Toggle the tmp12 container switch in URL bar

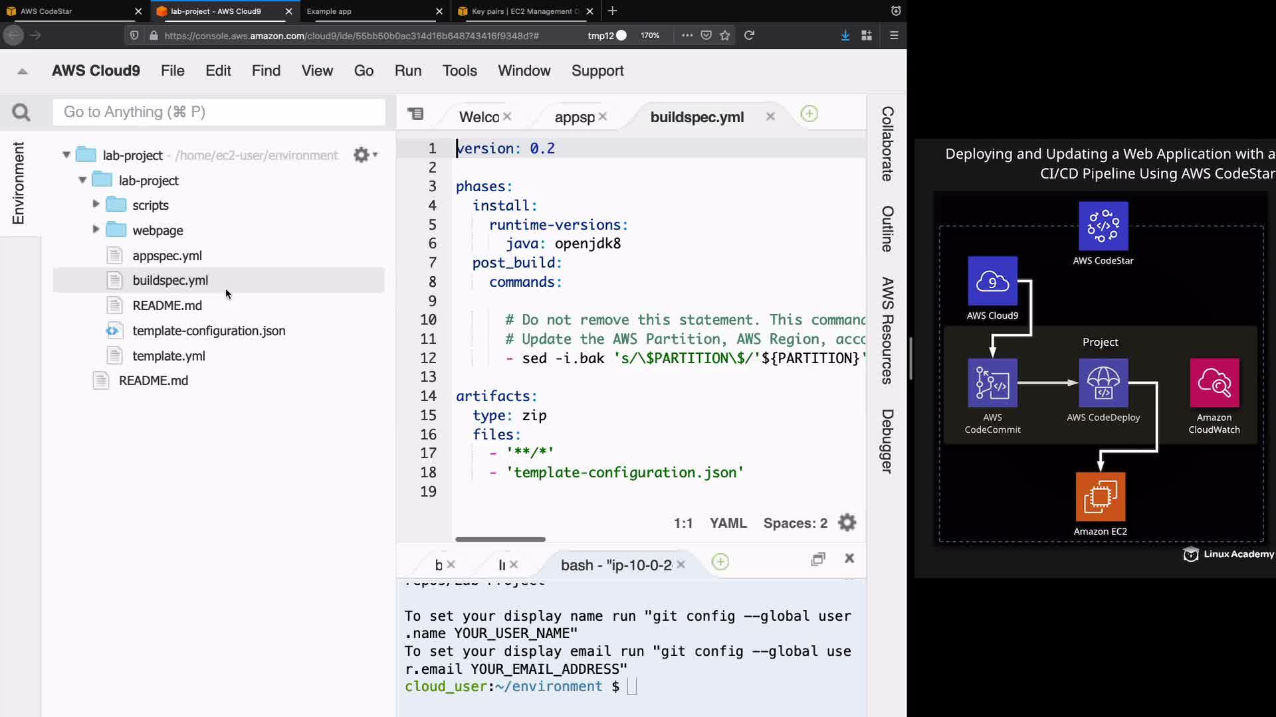pos(621,35)
